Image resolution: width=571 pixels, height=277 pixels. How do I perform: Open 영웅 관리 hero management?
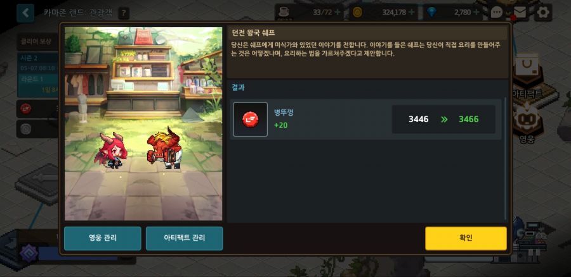103,238
